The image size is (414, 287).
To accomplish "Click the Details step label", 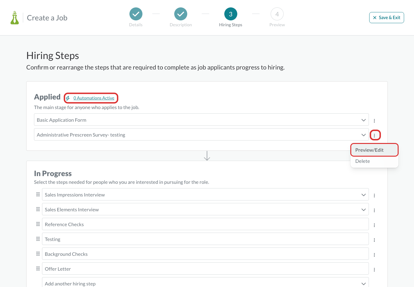I will pos(136,25).
